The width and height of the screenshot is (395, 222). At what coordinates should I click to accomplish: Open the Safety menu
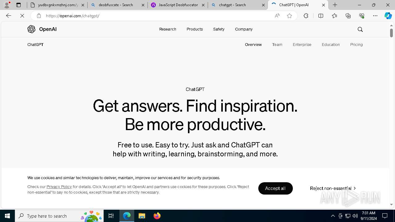point(219,29)
